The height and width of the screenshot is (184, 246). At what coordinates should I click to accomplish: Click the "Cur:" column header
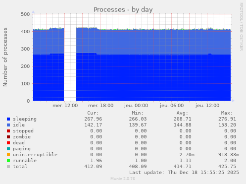(x=93, y=113)
